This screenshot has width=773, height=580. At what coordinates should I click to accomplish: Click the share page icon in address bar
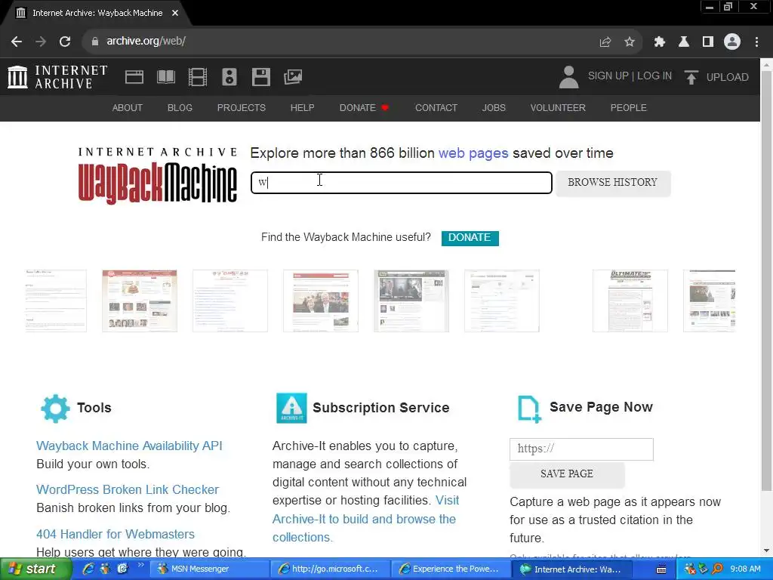pos(605,42)
